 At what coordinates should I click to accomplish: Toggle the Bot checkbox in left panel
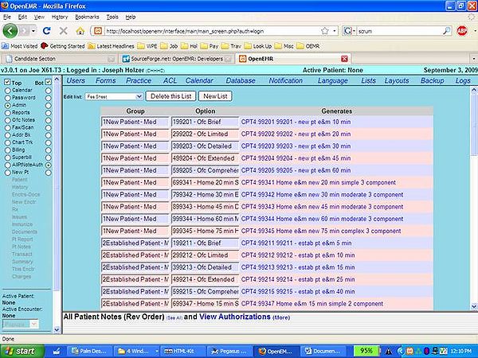point(49,82)
